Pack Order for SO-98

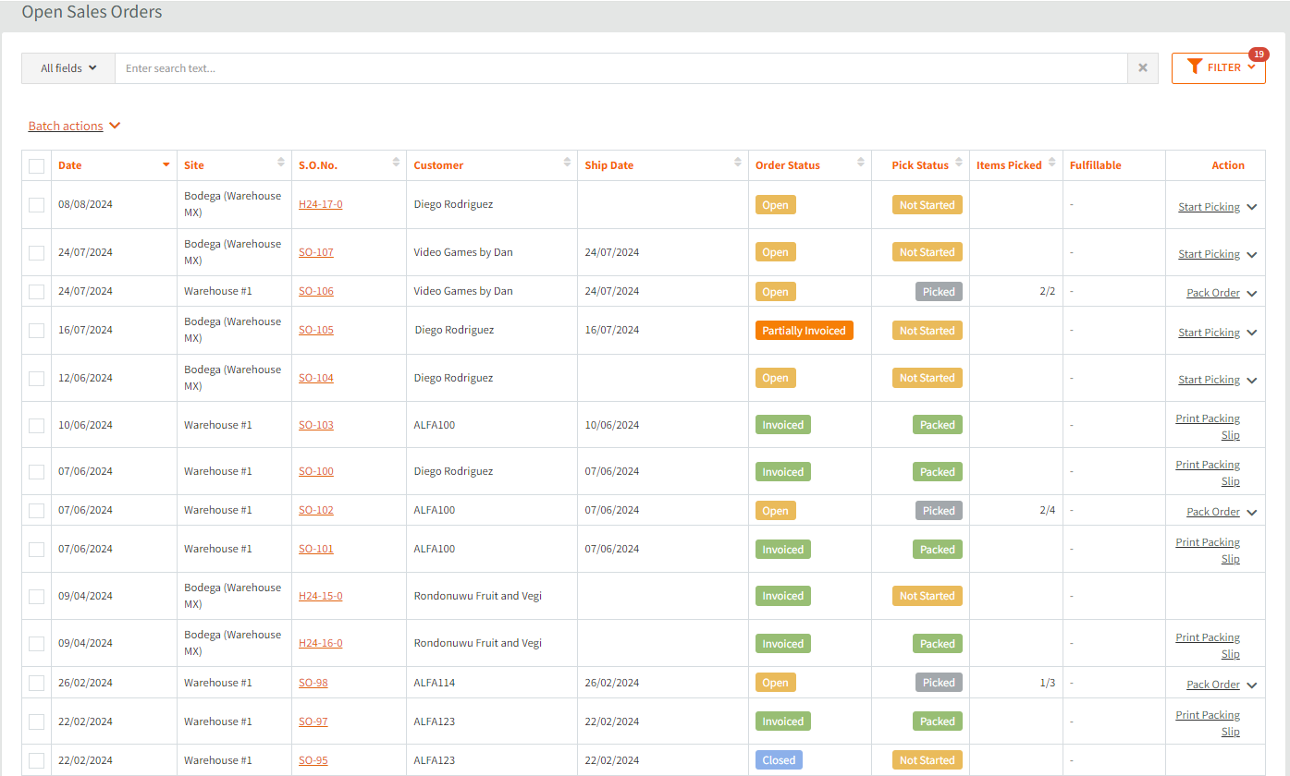1213,685
